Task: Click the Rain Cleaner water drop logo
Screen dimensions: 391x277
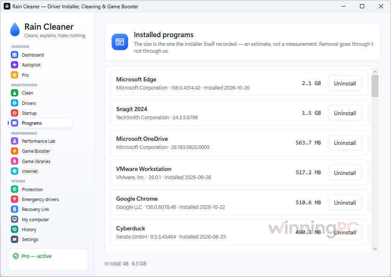Action: click(15, 29)
